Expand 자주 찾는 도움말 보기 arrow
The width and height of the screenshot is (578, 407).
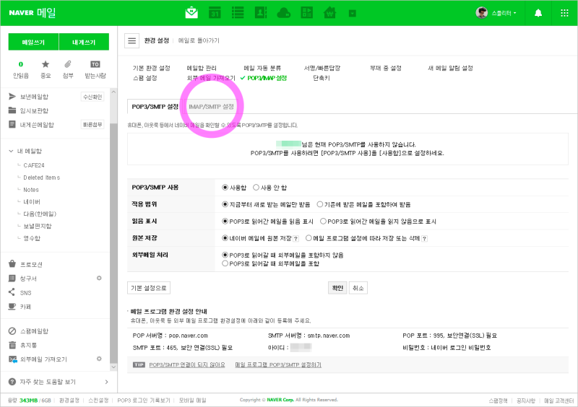[x=106, y=382]
